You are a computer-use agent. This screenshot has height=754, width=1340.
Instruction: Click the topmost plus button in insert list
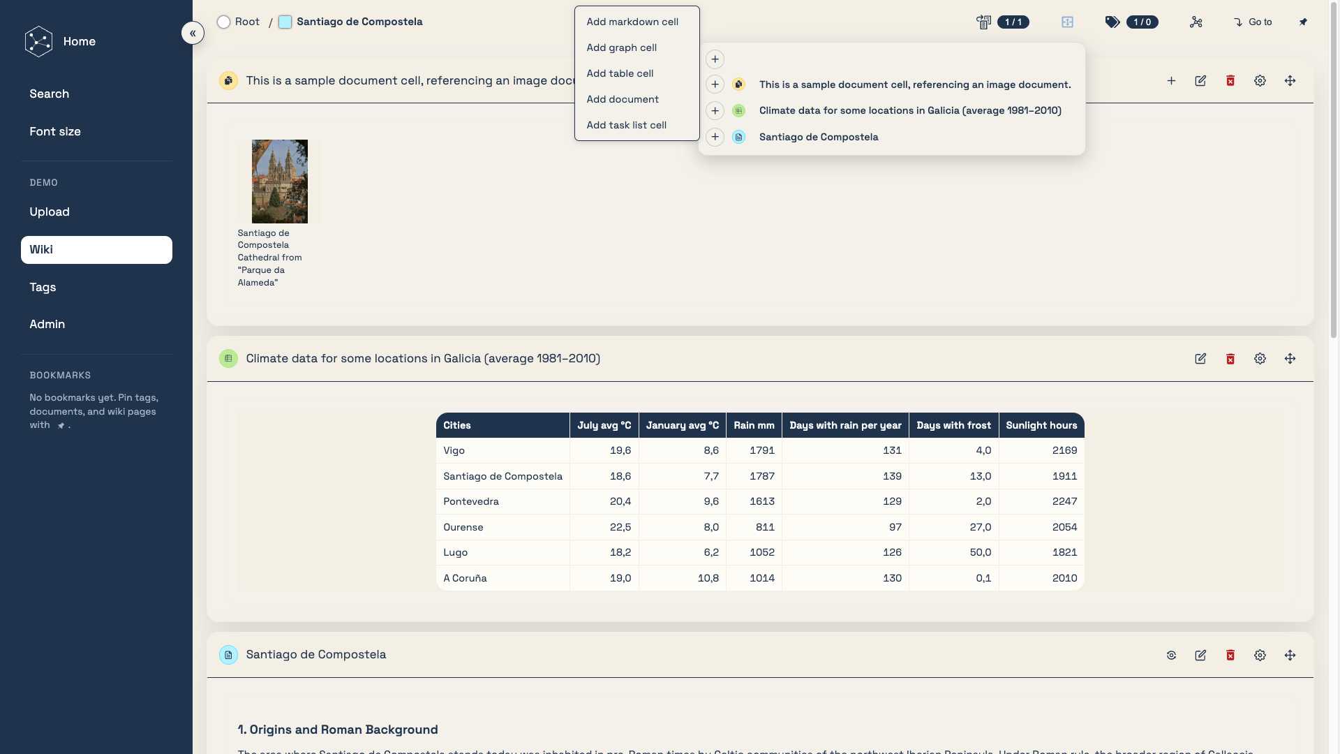(x=715, y=59)
